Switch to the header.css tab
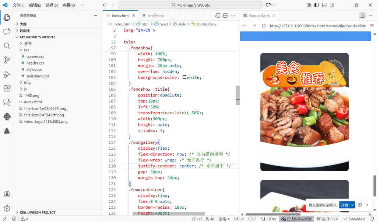 click(x=155, y=16)
